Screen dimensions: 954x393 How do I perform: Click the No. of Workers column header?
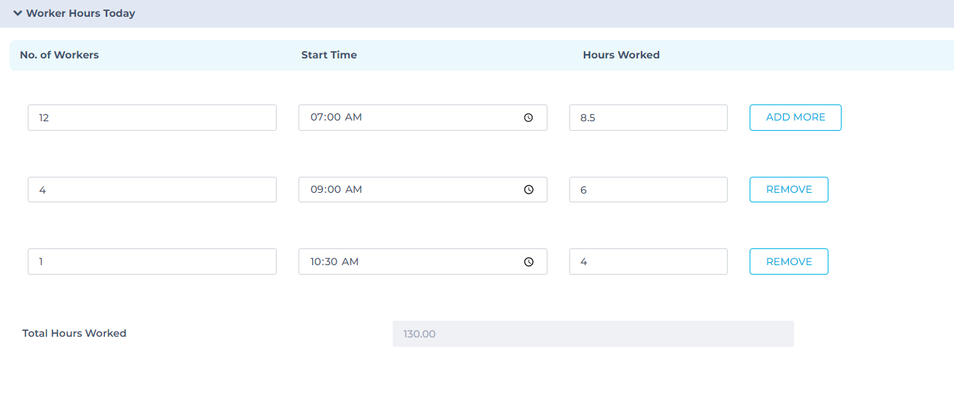pos(59,56)
